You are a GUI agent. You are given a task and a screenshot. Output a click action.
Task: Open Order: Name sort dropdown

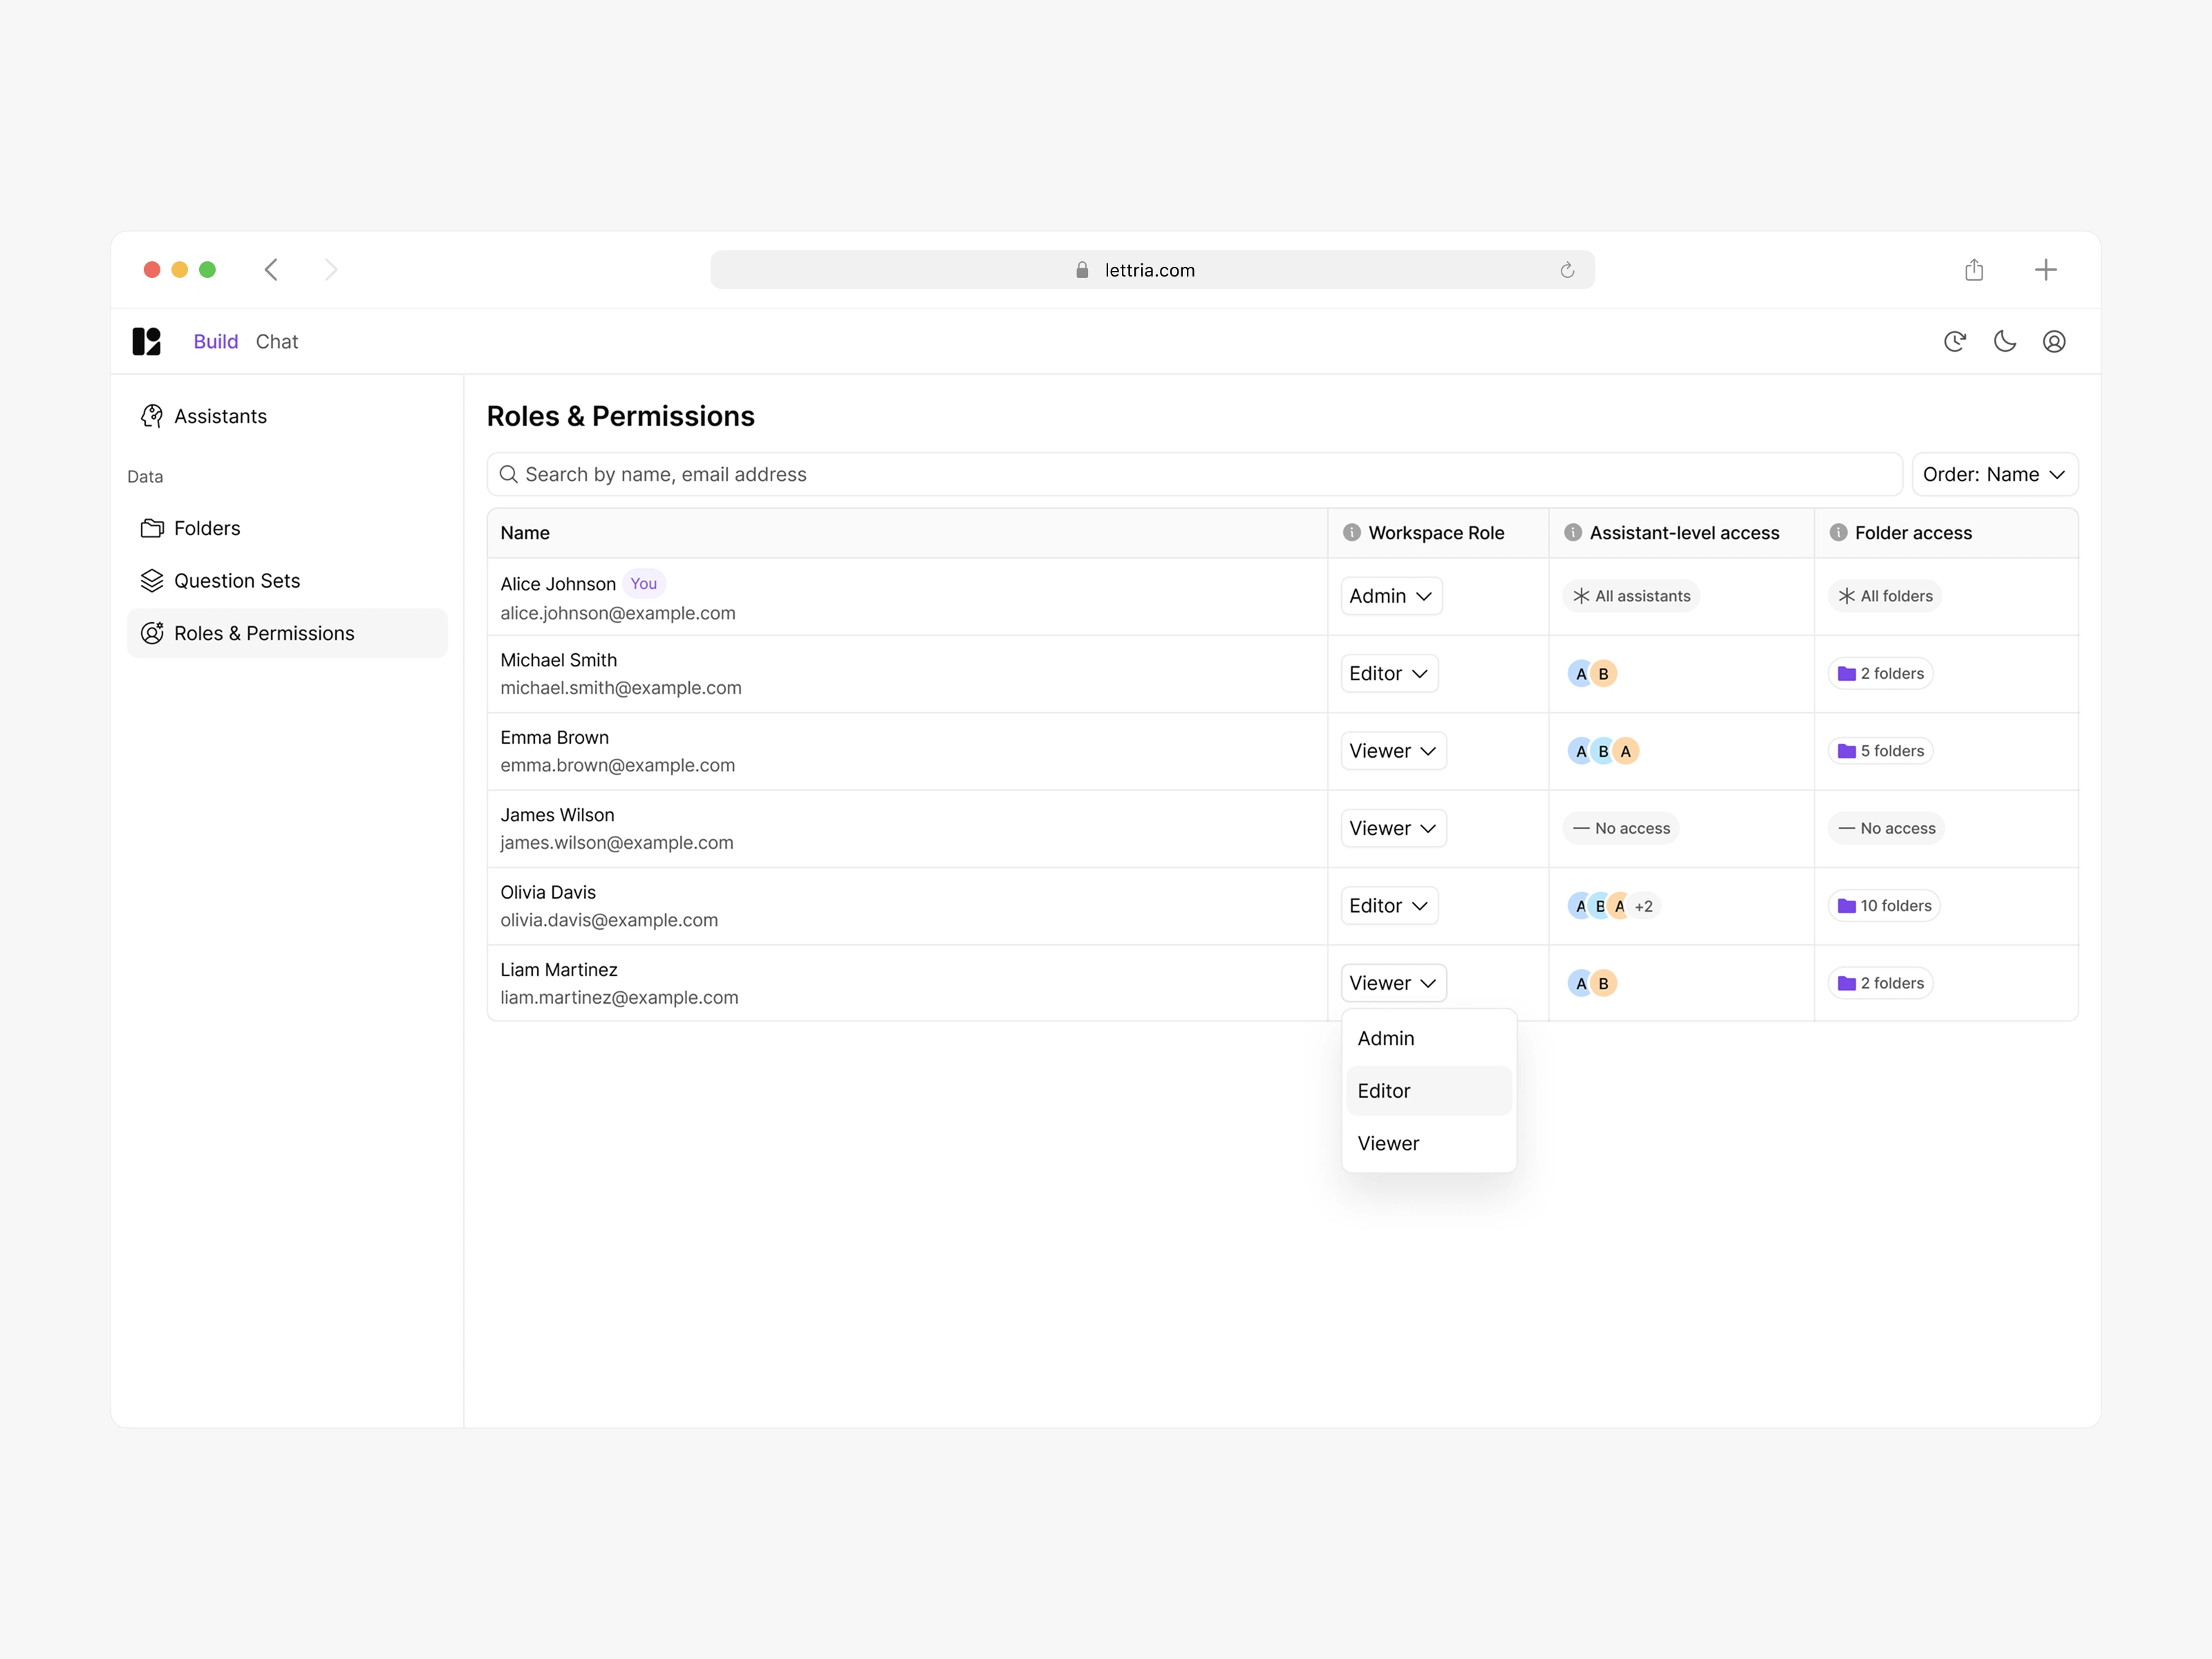click(x=1993, y=474)
